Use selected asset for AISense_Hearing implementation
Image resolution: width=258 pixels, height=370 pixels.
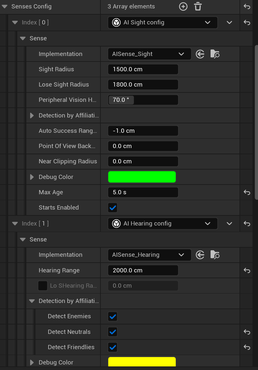[200, 255]
